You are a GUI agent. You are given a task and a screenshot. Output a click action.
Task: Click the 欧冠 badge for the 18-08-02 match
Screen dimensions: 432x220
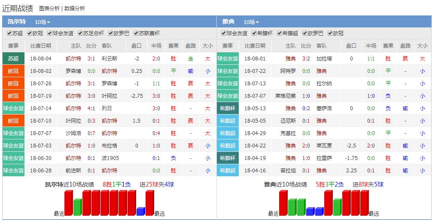[x=13, y=71]
